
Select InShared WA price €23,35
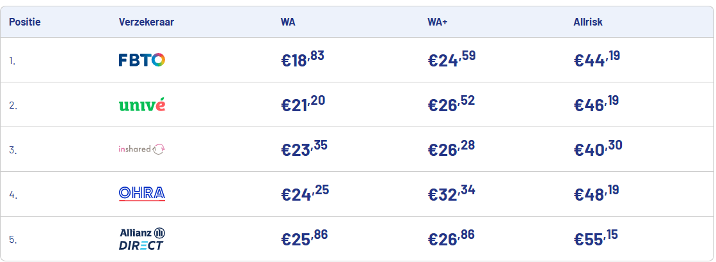click(304, 149)
